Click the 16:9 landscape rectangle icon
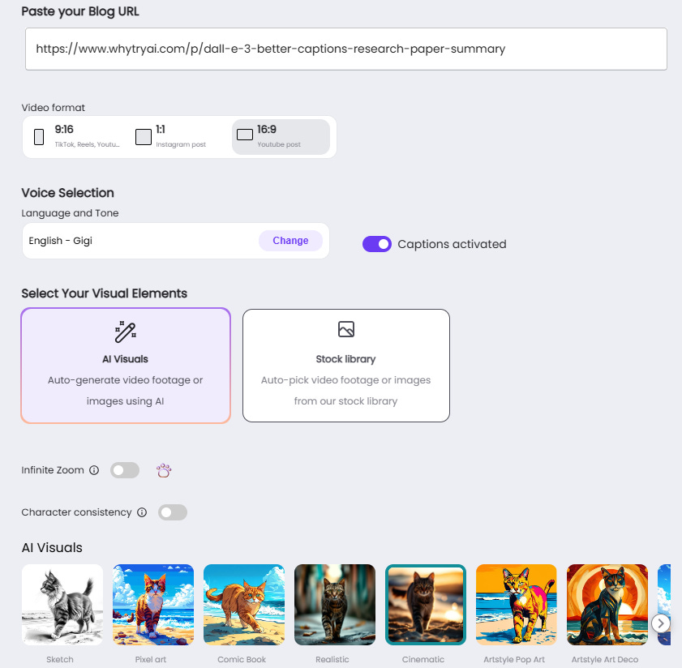Image resolution: width=682 pixels, height=668 pixels. [x=244, y=135]
